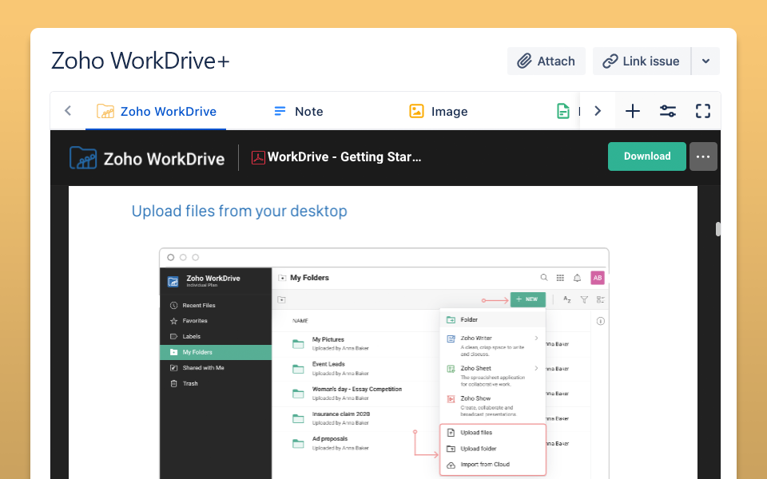
Task: Expand the Zoho Writer submenu arrow
Action: point(536,338)
